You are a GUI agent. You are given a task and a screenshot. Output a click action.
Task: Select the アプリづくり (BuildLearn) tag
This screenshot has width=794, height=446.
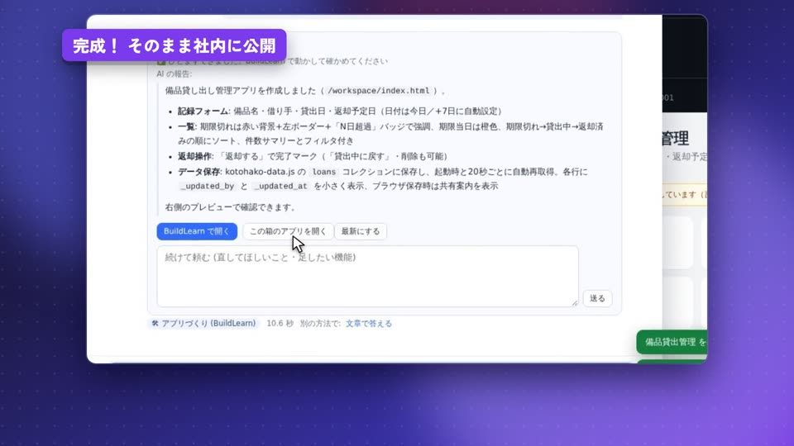click(x=203, y=323)
